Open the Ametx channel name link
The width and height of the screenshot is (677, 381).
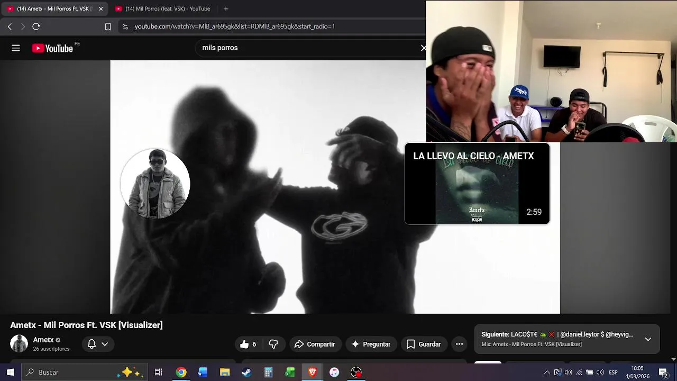(43, 340)
